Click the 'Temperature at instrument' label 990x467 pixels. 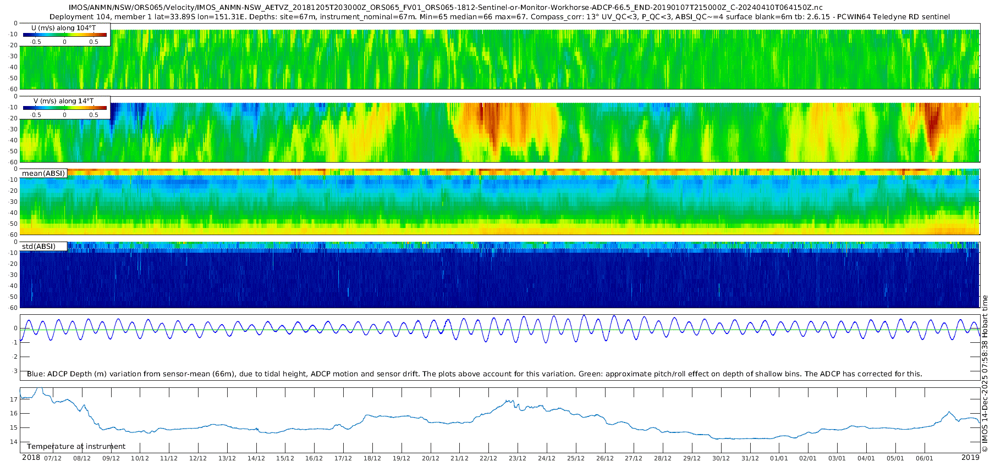(76, 447)
